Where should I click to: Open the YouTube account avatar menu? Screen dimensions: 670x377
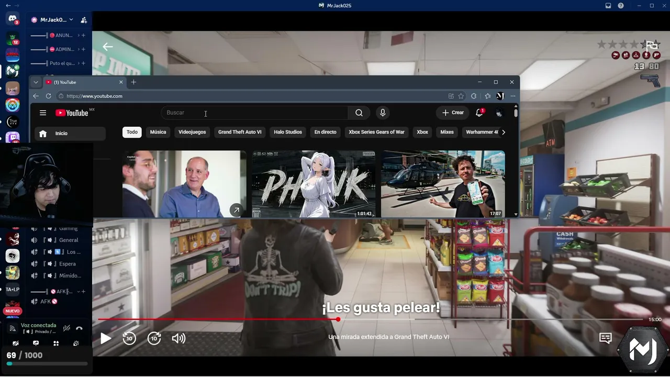point(499,113)
